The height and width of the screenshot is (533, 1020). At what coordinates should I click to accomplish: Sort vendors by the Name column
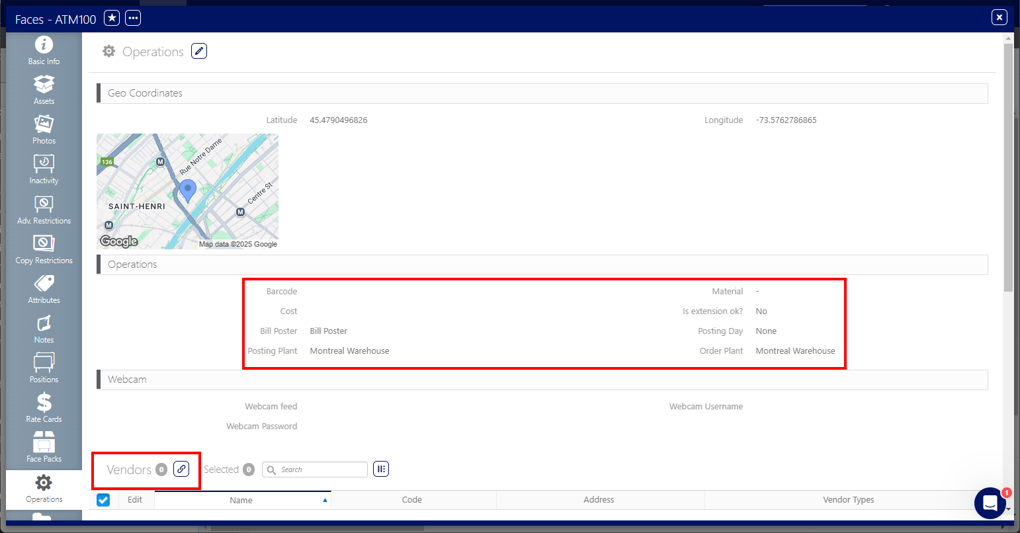click(x=242, y=500)
